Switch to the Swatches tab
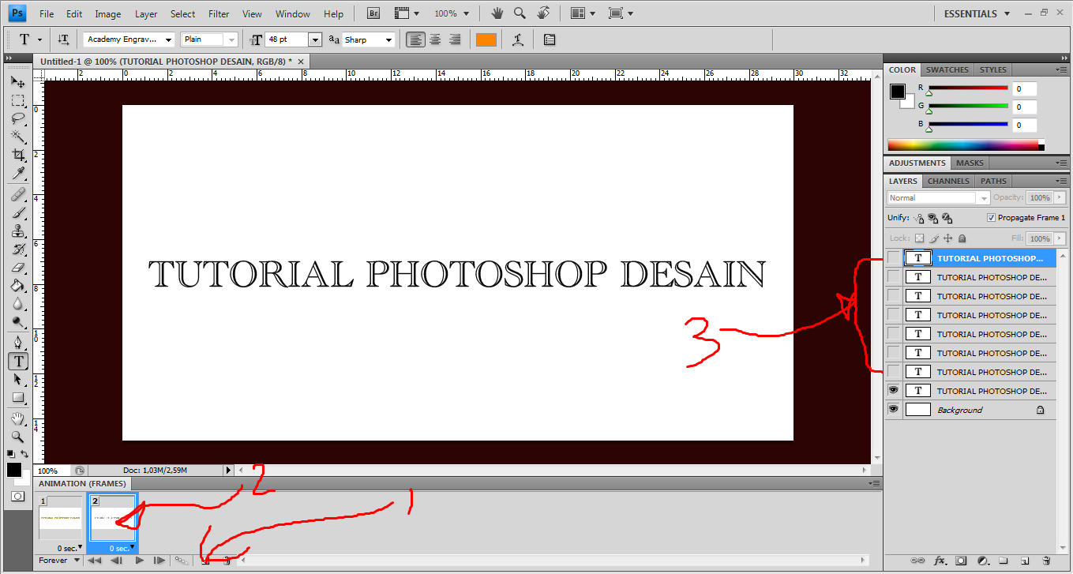Screen dimensions: 1073x574 tap(947, 69)
